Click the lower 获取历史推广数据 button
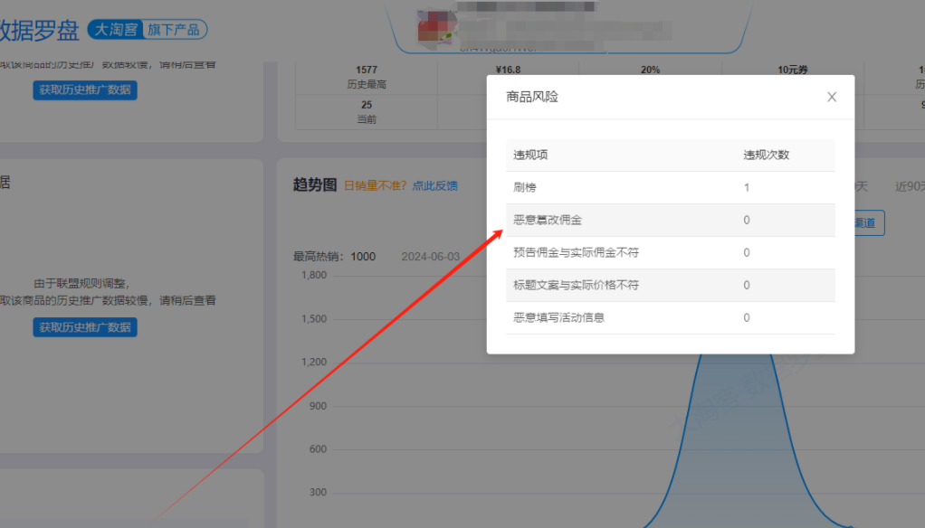The image size is (925, 528). tap(85, 327)
